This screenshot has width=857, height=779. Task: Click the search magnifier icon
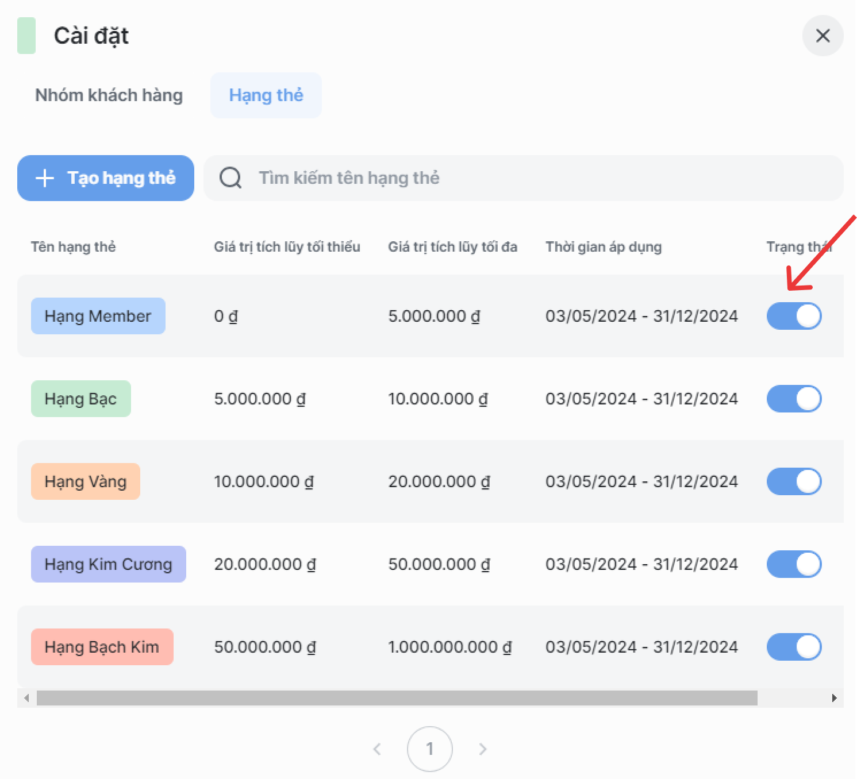point(230,178)
